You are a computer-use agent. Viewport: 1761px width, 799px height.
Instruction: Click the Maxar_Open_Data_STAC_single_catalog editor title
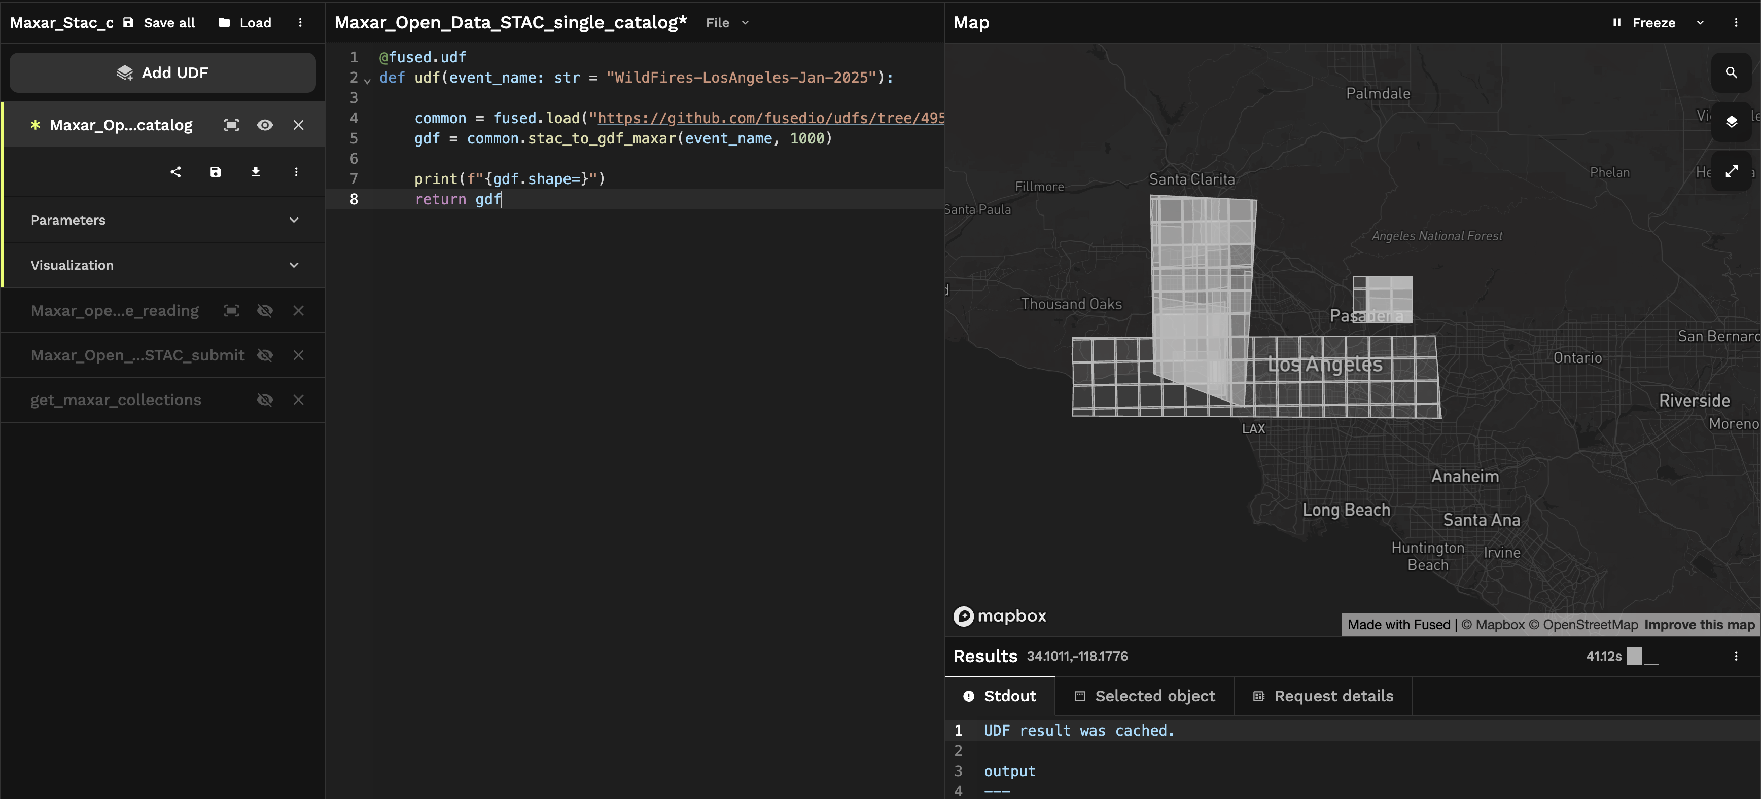click(511, 22)
